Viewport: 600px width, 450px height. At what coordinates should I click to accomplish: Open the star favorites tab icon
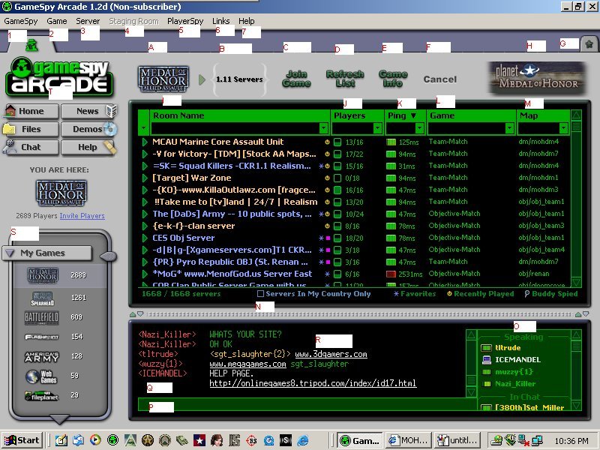point(589,44)
